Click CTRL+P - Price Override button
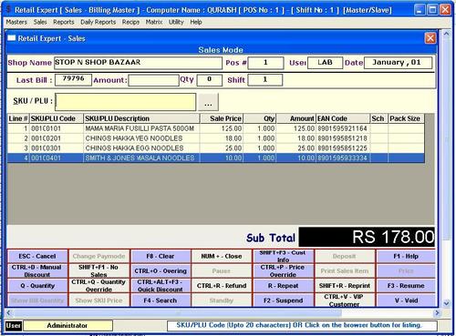The width and height of the screenshot is (456, 336). click(x=283, y=270)
